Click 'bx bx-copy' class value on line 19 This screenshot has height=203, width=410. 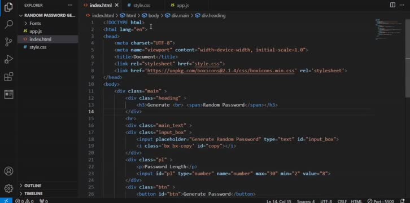[x=177, y=146]
